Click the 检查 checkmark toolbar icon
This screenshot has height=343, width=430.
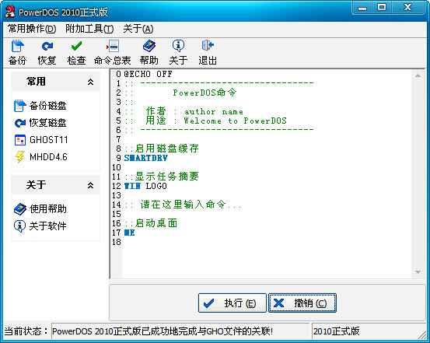76,52
